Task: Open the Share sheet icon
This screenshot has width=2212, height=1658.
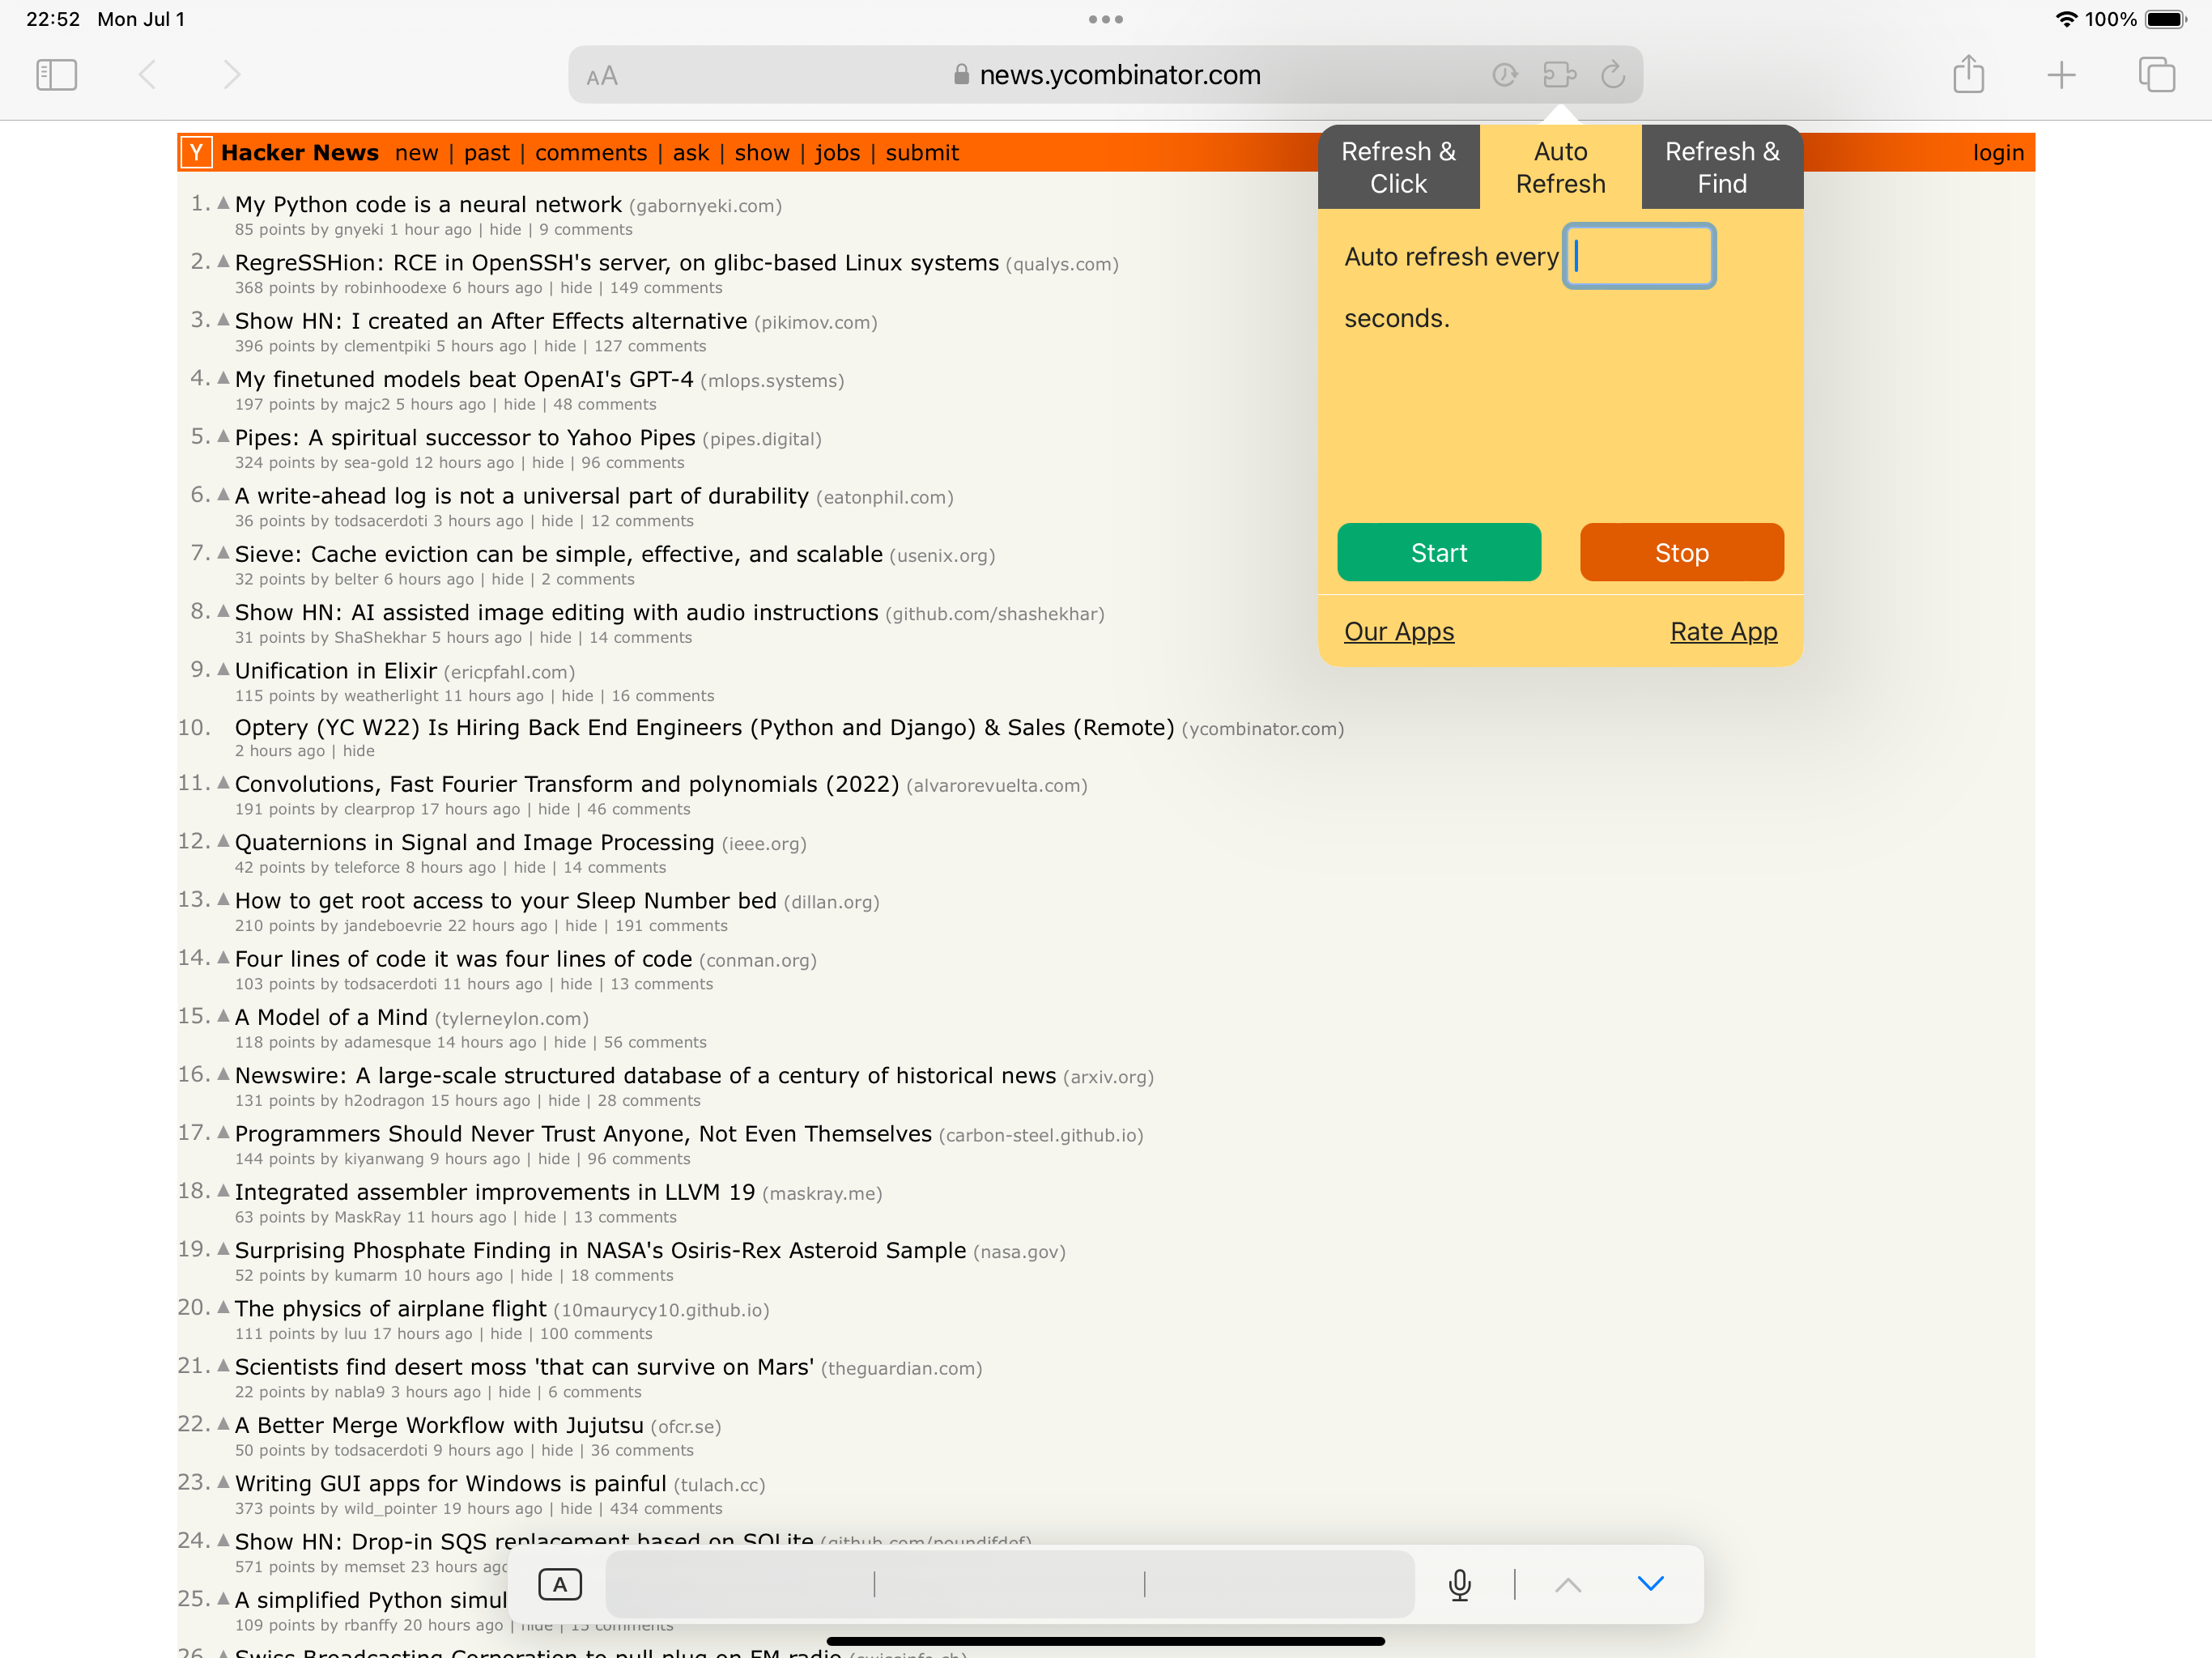Action: coord(1968,74)
